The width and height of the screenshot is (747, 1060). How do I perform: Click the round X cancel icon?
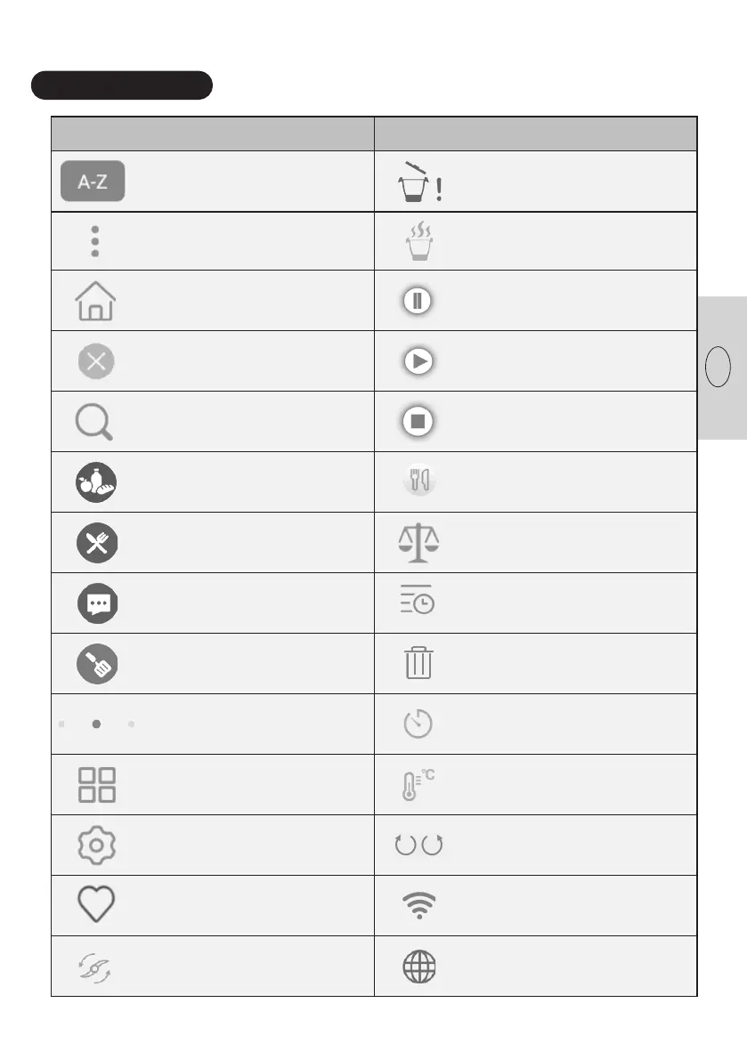pyautogui.click(x=95, y=362)
